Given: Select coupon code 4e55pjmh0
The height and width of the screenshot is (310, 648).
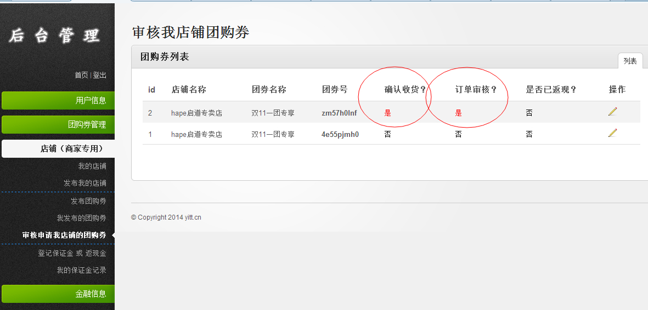Looking at the screenshot, I should click(340, 134).
